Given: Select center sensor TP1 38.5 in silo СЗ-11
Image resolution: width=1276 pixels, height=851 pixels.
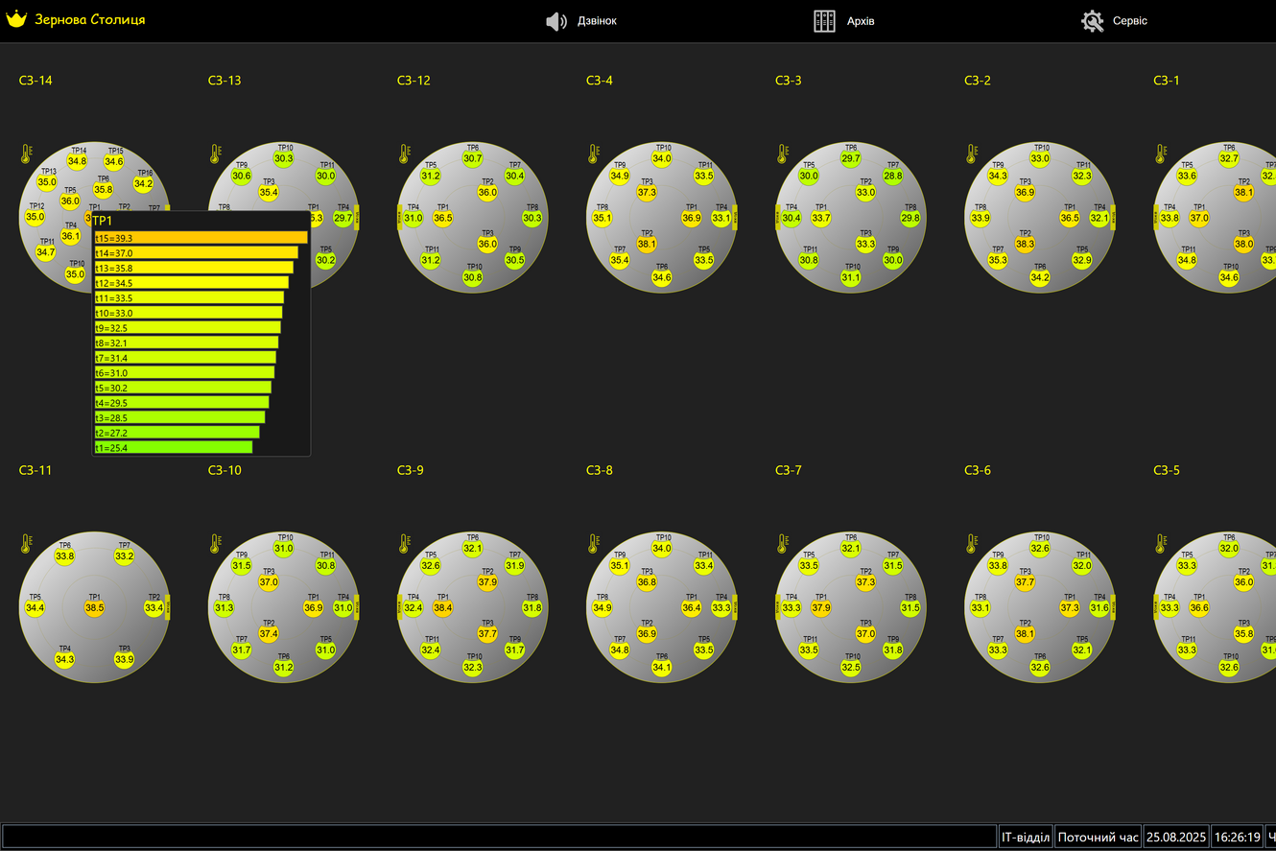Looking at the screenshot, I should pos(94,607).
